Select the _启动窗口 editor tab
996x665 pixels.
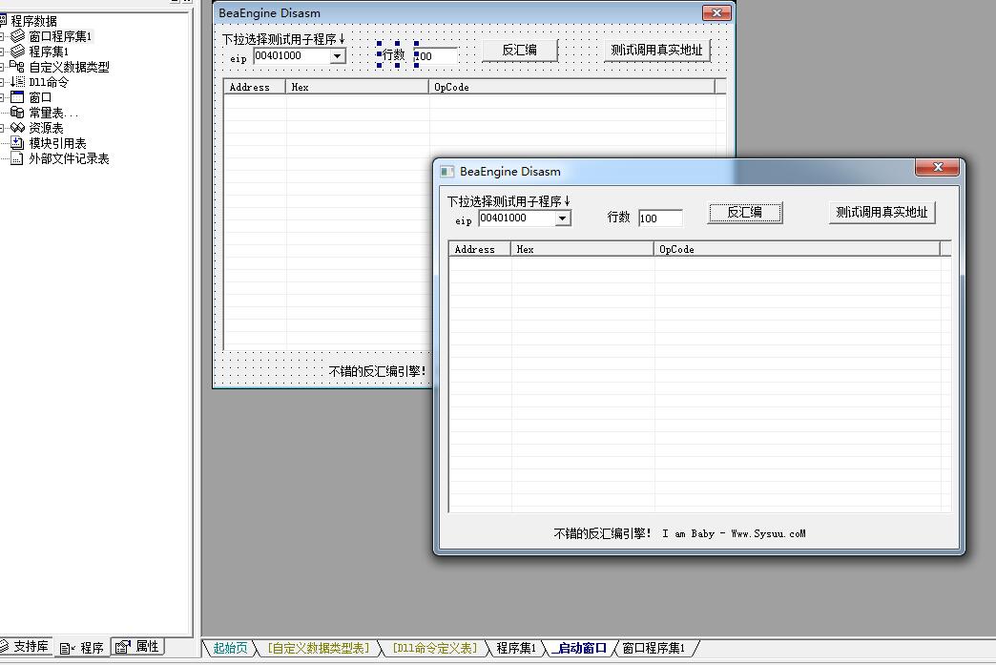tap(579, 648)
